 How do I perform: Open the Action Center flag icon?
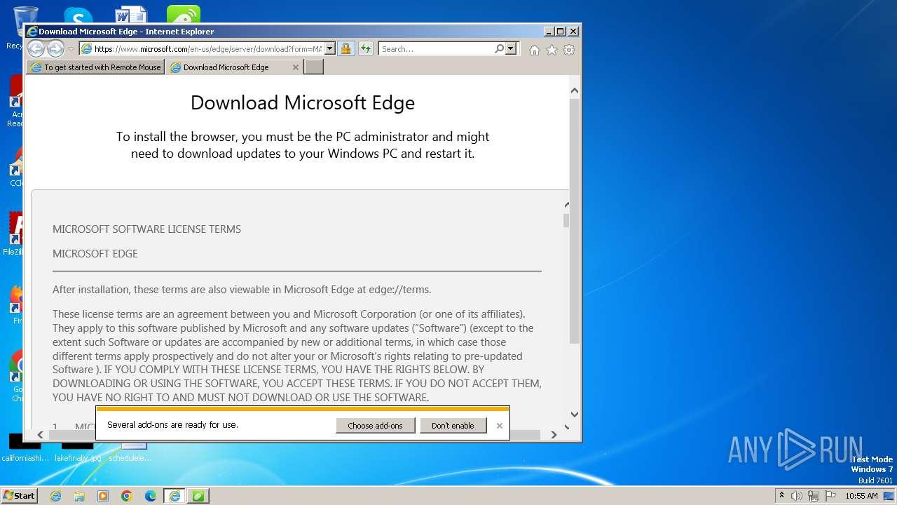830,496
